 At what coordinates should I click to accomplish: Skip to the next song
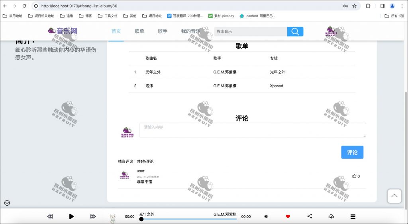coord(93,216)
